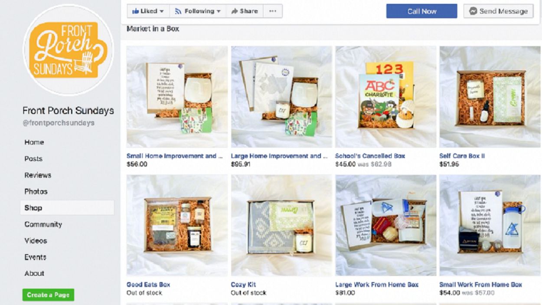This screenshot has width=542, height=305.
Task: Select the Large Work From Home Box thumbnail
Action: click(386, 226)
